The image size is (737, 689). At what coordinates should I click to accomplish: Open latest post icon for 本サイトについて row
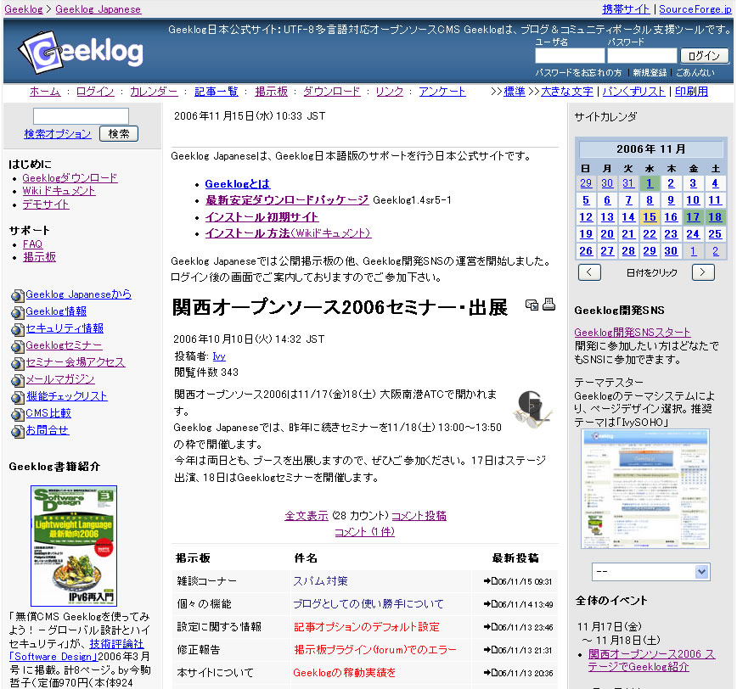pos(490,673)
